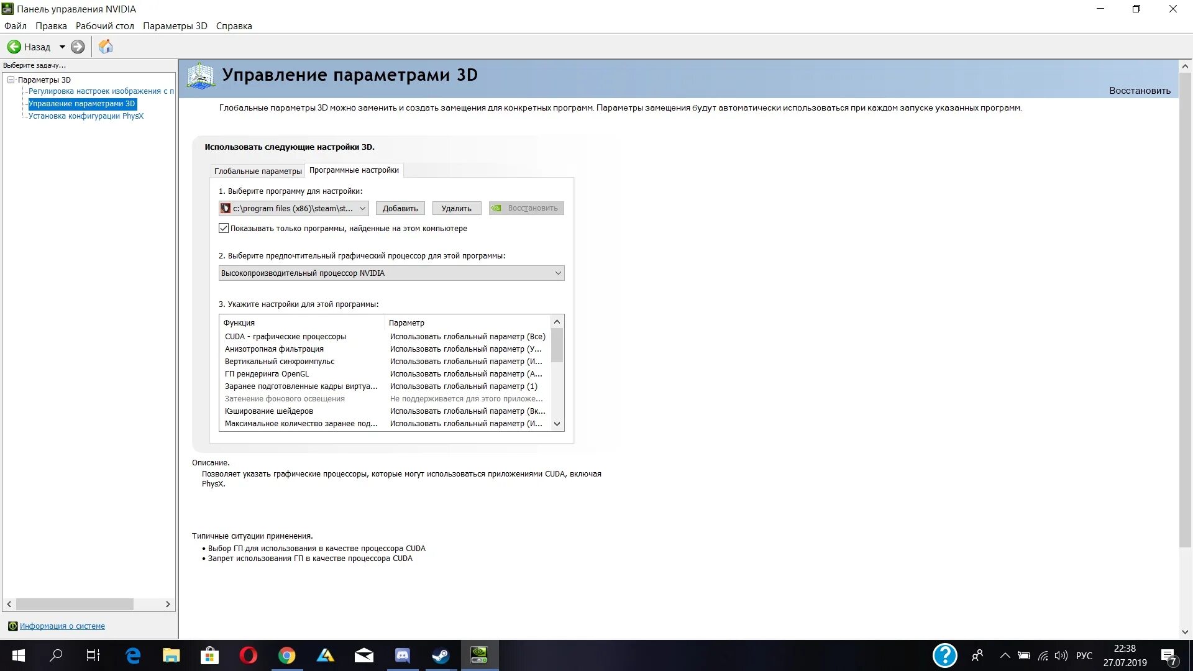Open Opera browser from the taskbar
1193x671 pixels.
(248, 655)
